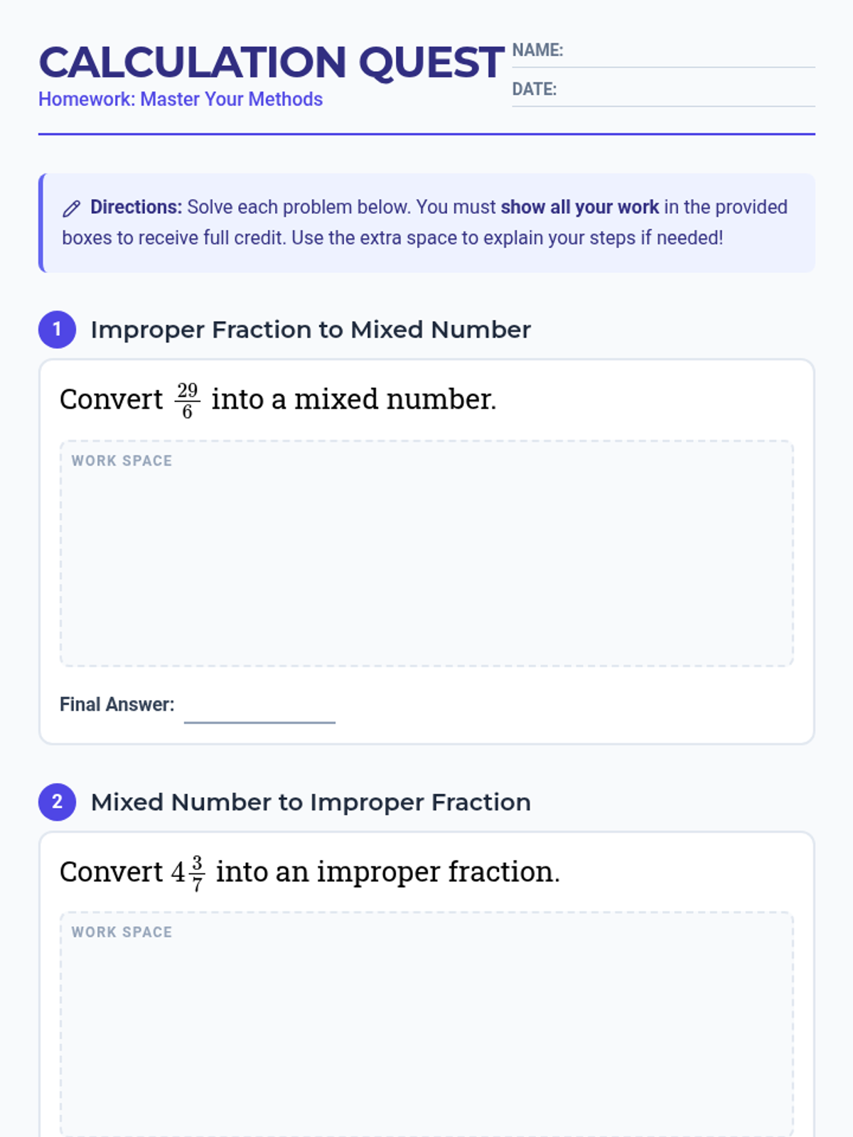853x1137 pixels.
Task: Click the Final Answer: label
Action: click(x=117, y=704)
